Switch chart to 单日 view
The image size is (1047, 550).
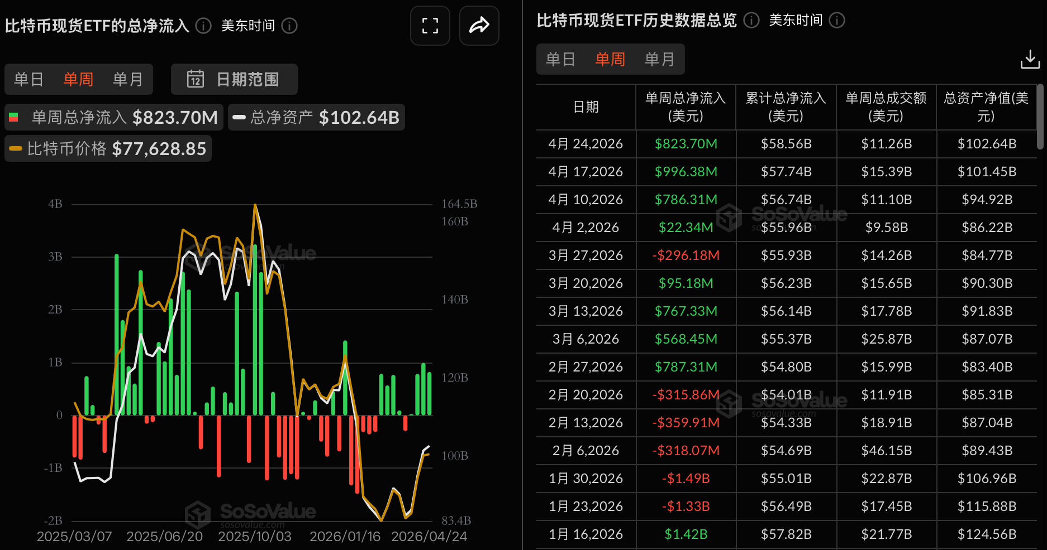click(x=28, y=79)
